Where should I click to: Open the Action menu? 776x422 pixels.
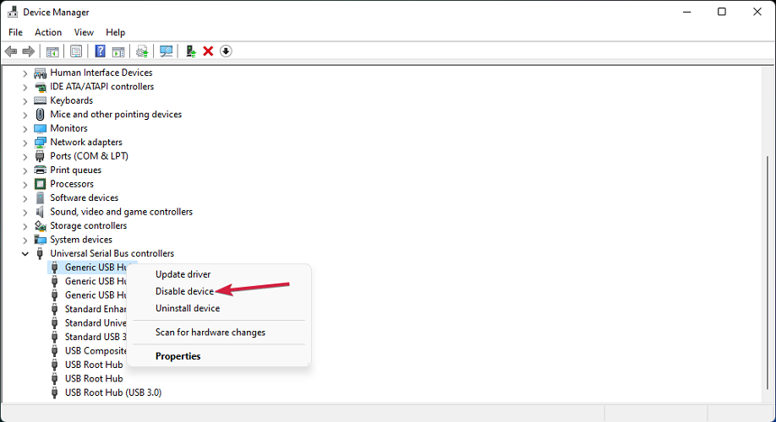tap(48, 32)
